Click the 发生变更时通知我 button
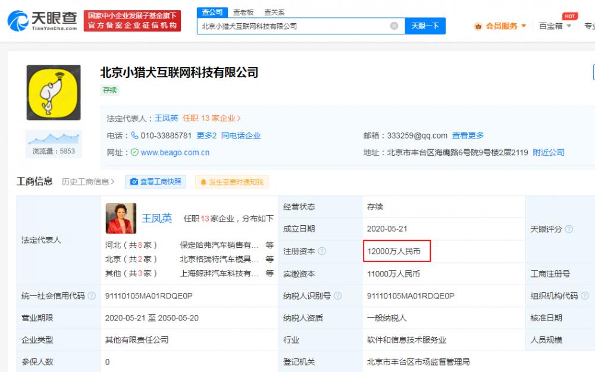Screen dimensions: 595x372 pyautogui.click(x=232, y=182)
